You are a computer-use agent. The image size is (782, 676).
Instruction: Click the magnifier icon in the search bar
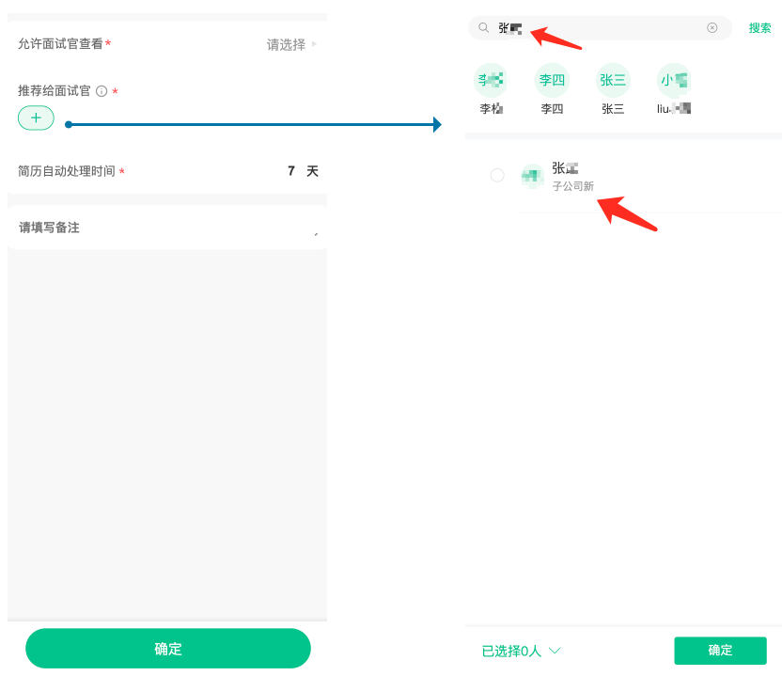pyautogui.click(x=484, y=28)
